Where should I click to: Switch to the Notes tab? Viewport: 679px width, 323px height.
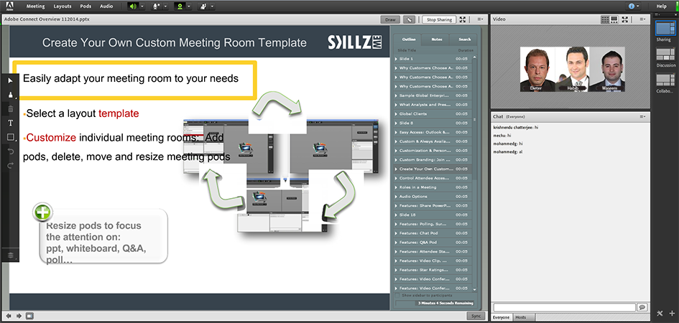437,39
